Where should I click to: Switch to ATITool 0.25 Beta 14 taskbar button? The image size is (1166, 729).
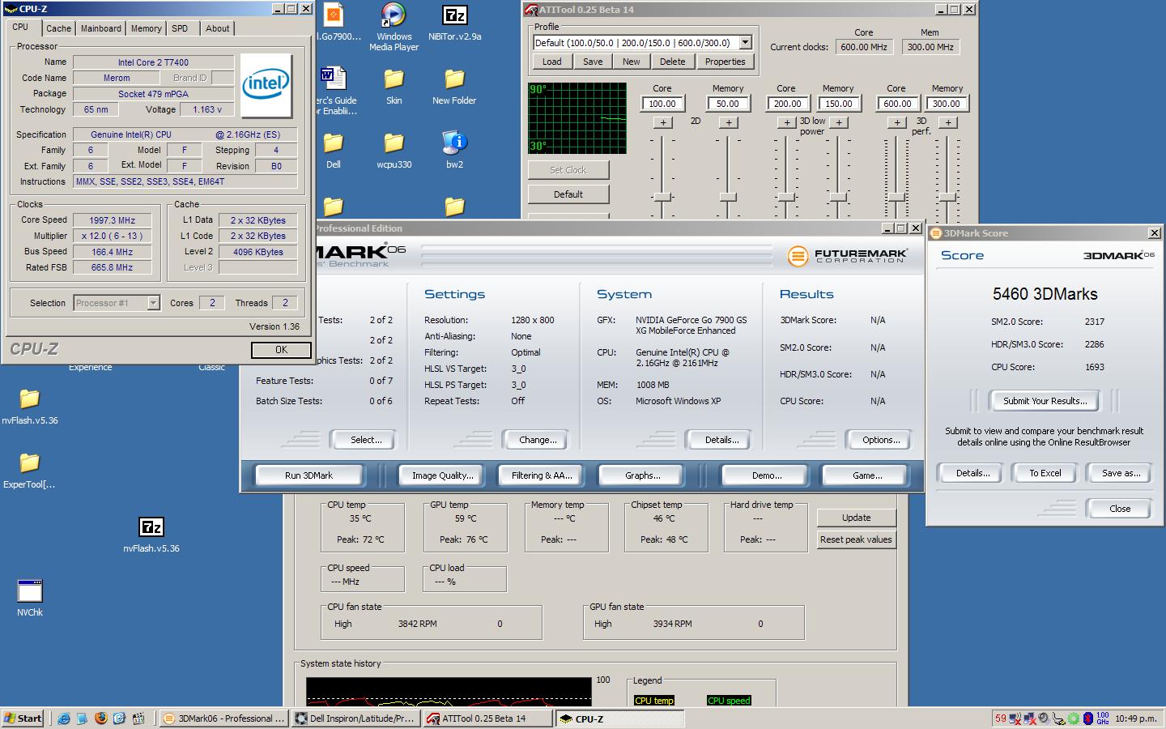pos(487,718)
